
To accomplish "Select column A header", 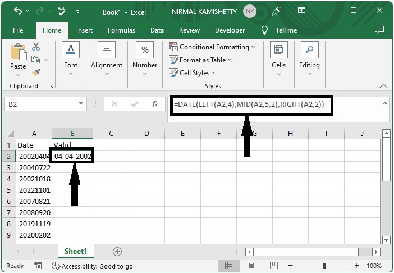I will click(34, 134).
